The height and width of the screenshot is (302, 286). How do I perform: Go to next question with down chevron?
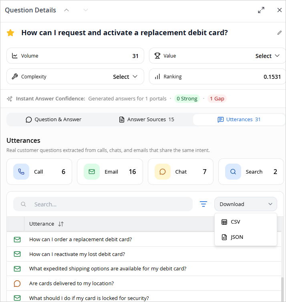click(86, 10)
